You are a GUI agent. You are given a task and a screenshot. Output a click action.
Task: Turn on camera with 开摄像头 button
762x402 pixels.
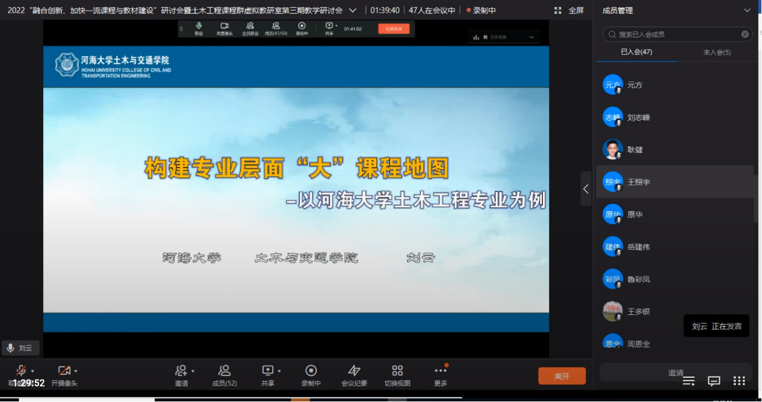pyautogui.click(x=63, y=371)
